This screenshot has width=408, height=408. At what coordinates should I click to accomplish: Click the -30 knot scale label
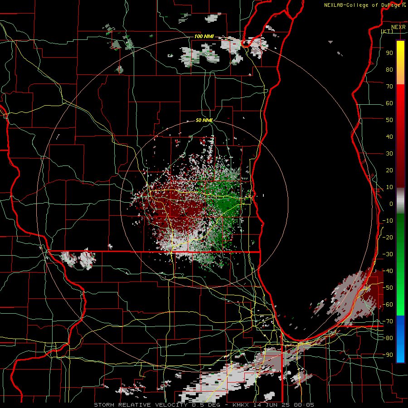(388, 254)
